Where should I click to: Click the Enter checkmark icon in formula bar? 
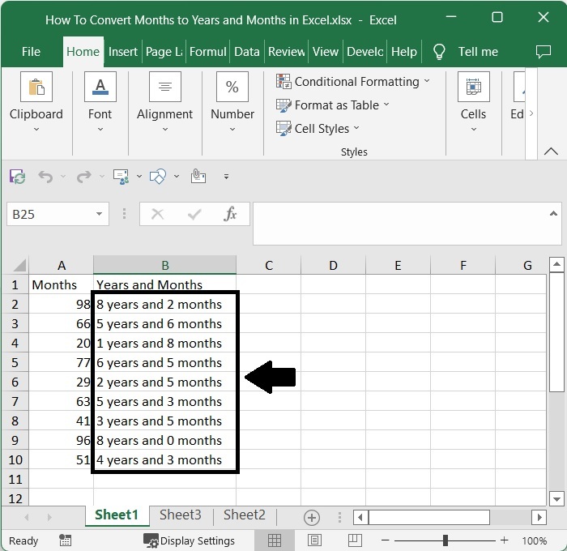[x=194, y=215]
